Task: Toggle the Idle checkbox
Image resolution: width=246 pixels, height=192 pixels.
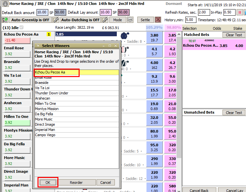Action: pyautogui.click(x=22, y=27)
